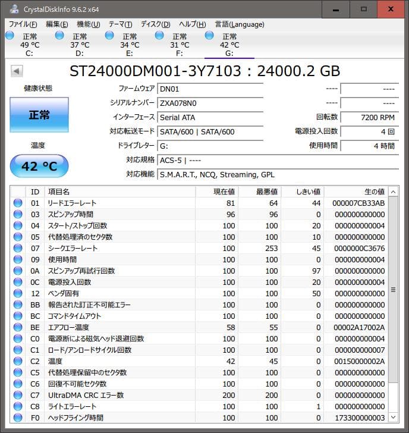Click status icon for 代替処理保留中のセクタ数 row
This screenshot has height=433, width=409.
click(18, 373)
